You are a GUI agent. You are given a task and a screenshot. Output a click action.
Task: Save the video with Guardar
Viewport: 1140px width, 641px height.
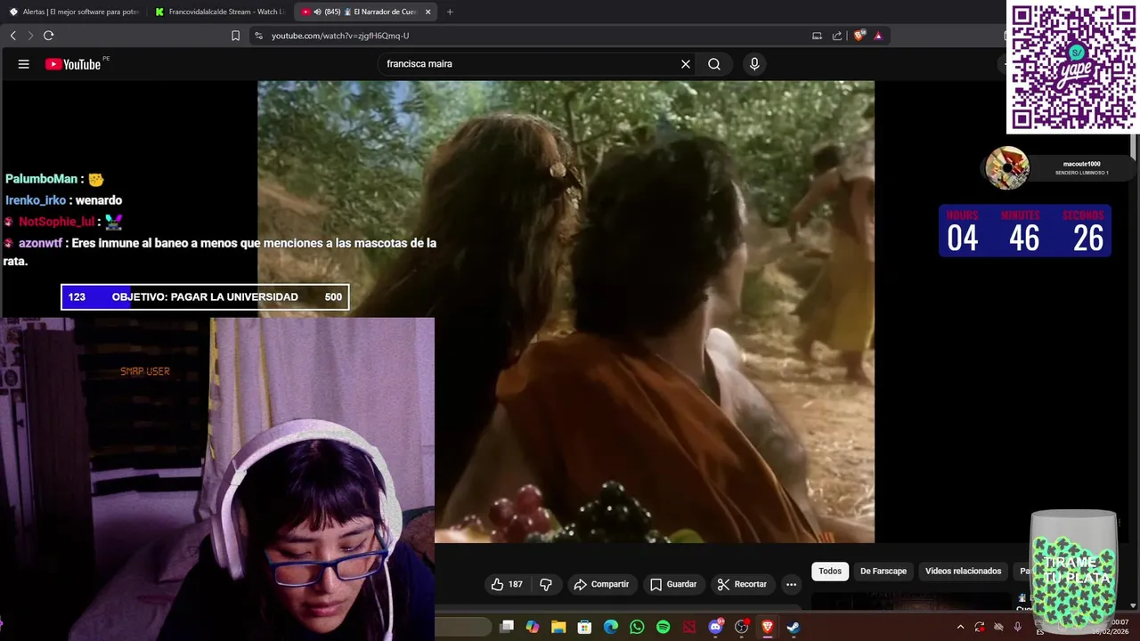673,584
